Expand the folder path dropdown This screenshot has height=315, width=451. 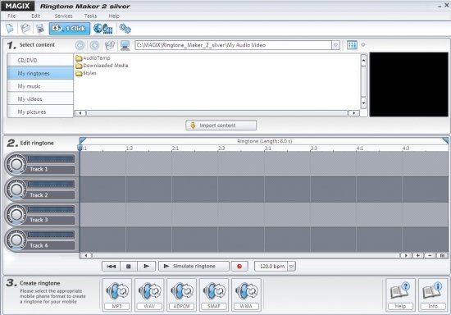click(x=335, y=45)
